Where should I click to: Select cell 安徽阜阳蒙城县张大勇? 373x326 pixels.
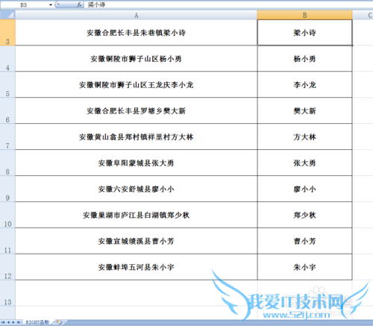(137, 163)
